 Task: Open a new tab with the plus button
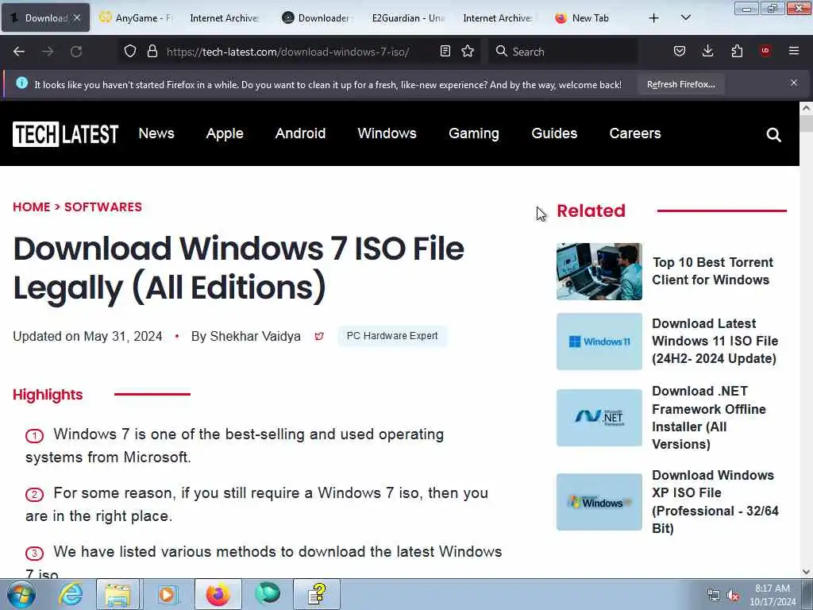[654, 18]
